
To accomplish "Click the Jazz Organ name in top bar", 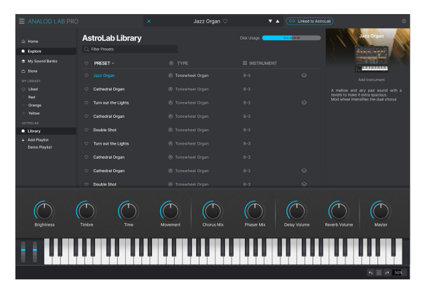I will click(x=207, y=21).
